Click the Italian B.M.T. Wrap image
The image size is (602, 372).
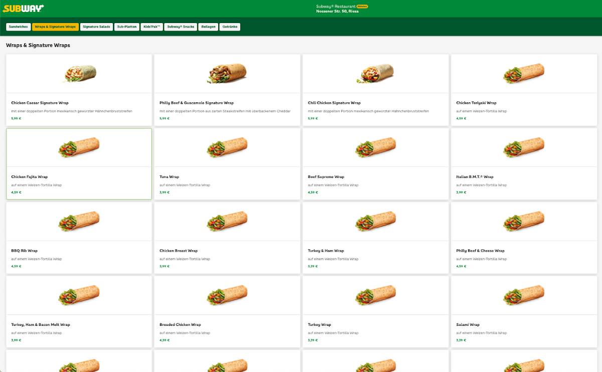tap(524, 147)
